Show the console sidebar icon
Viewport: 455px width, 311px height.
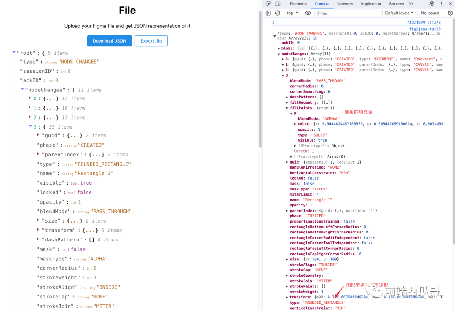[x=268, y=13]
